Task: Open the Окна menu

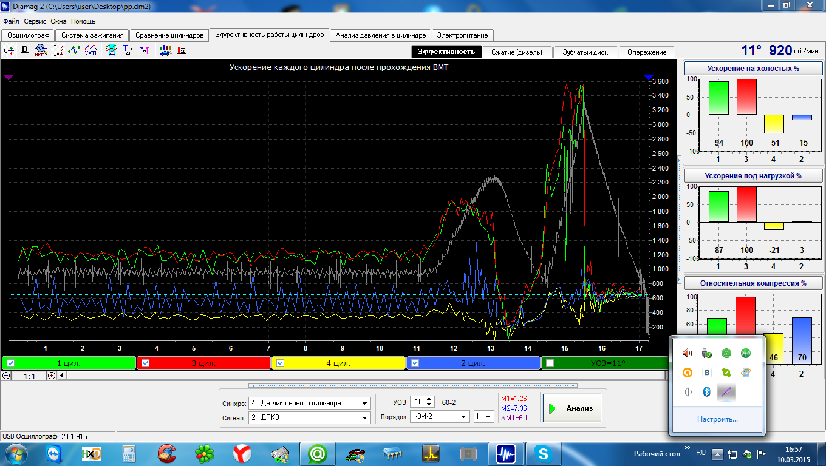Action: click(58, 21)
